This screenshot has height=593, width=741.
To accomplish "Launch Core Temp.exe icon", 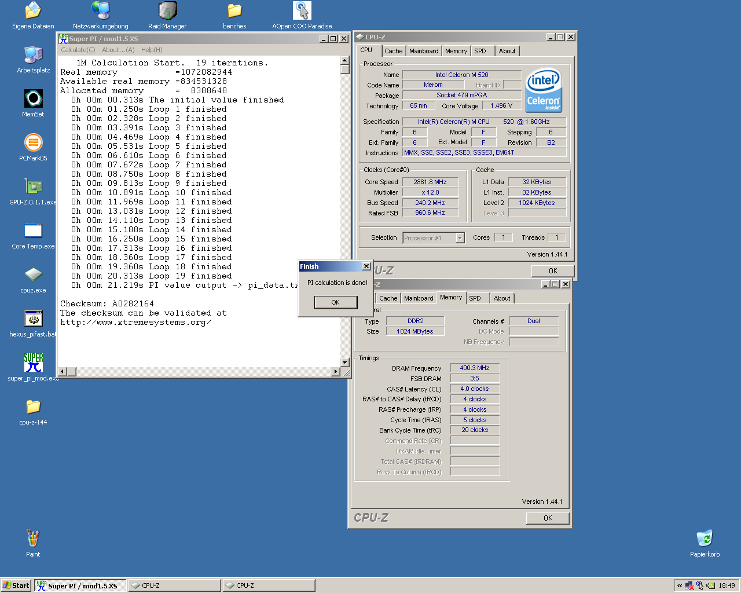I will (33, 236).
